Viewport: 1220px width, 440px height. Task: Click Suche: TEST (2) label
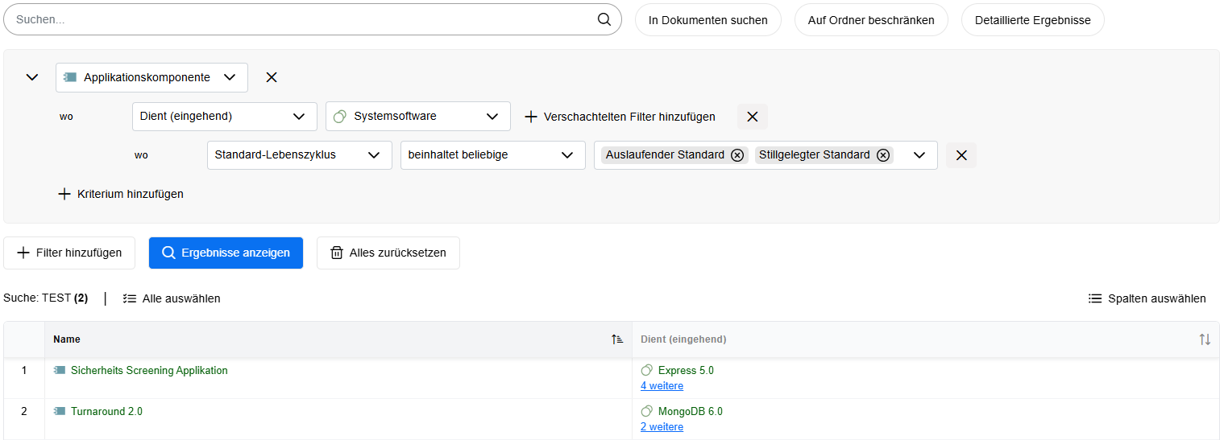pos(46,298)
